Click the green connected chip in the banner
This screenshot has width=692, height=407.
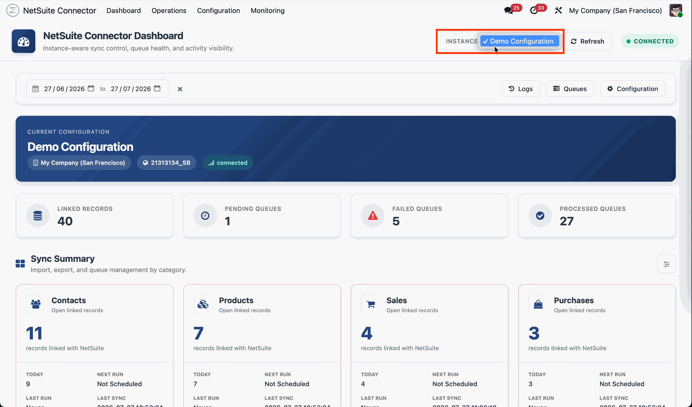point(228,162)
